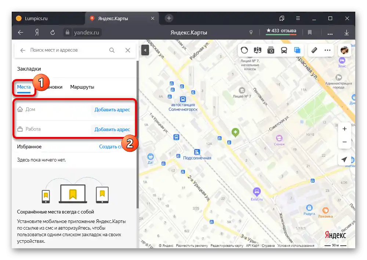Click the location pin icon in address bar
The image size is (367, 260).
[x=251, y=32]
